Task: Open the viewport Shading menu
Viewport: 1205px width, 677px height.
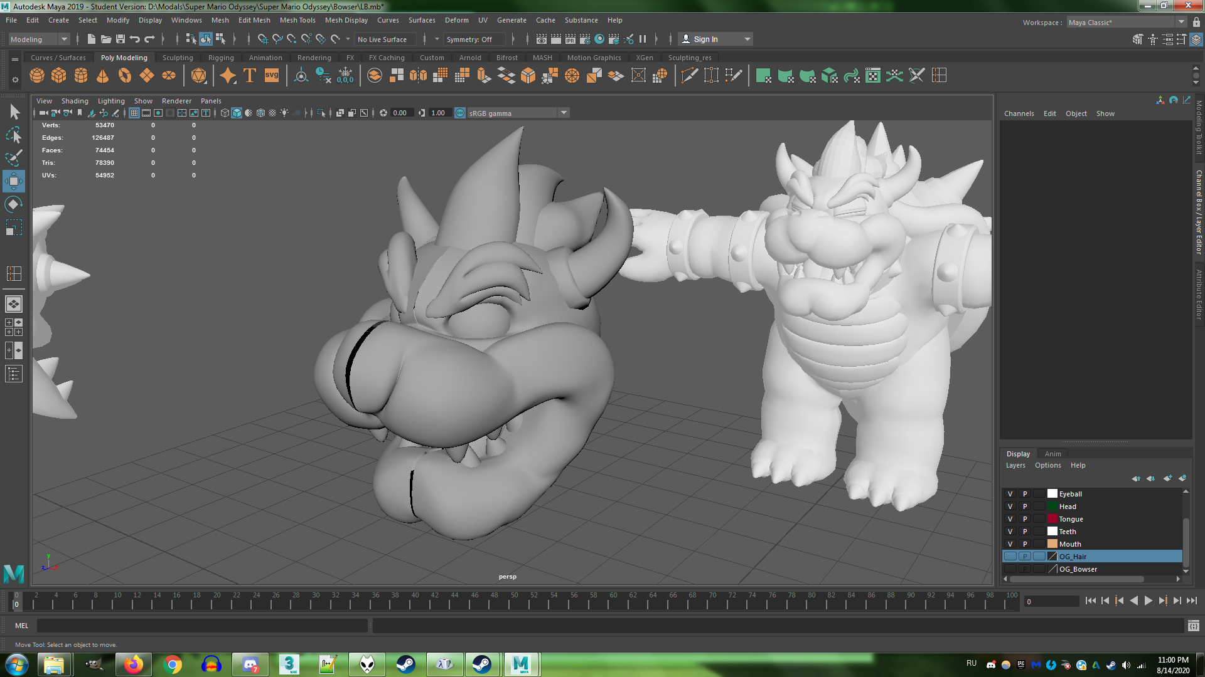Action: (x=75, y=101)
